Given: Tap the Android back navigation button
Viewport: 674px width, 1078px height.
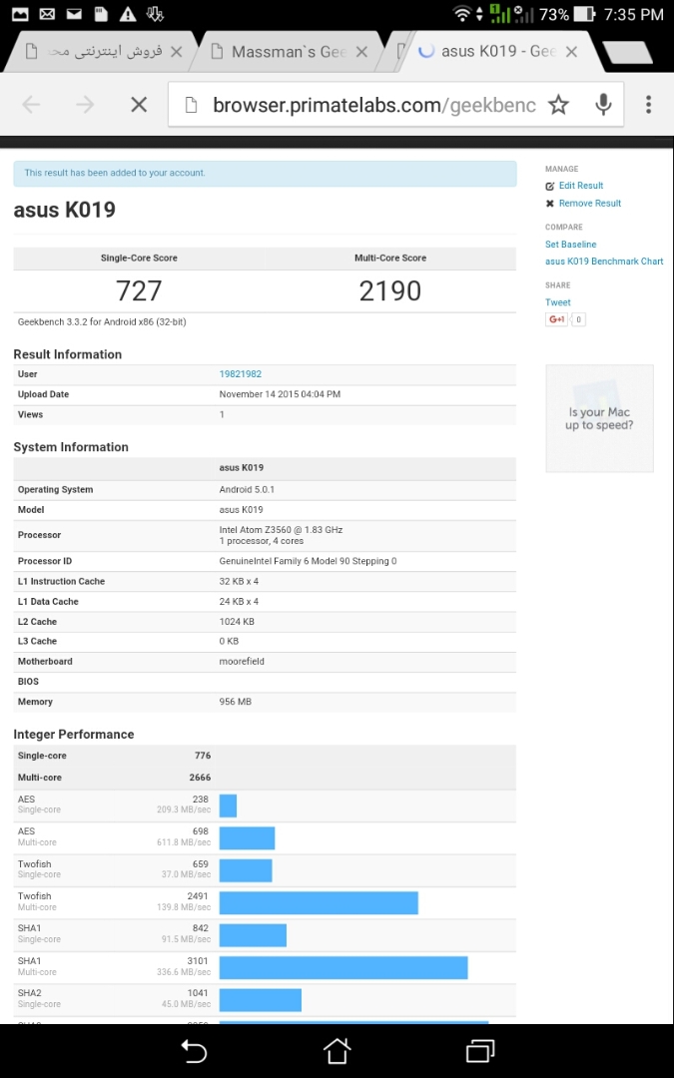Looking at the screenshot, I should (x=194, y=1050).
